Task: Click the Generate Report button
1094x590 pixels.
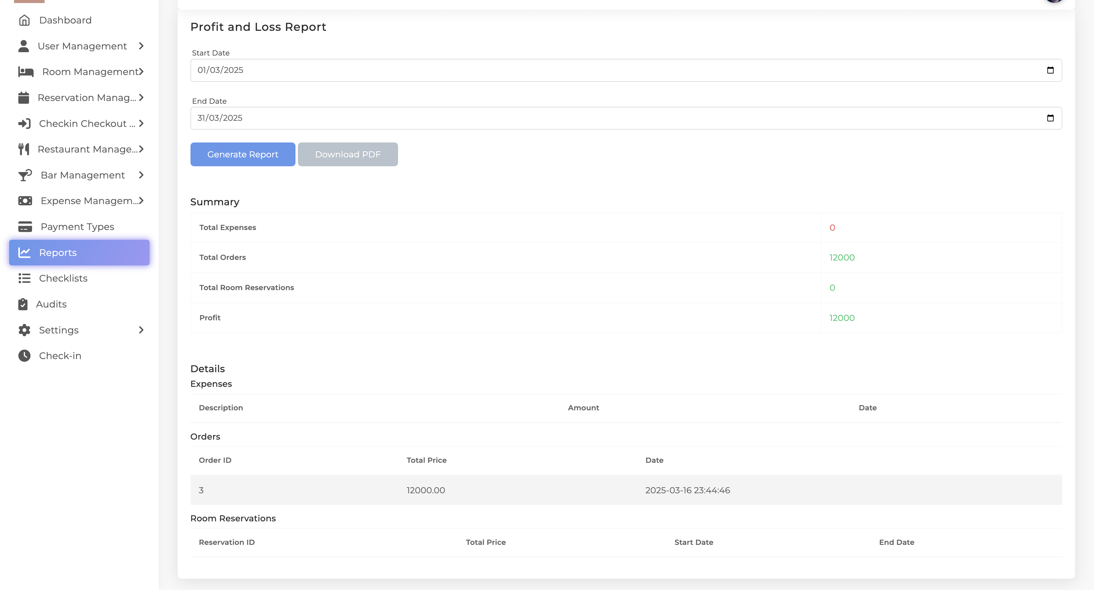Action: pos(242,154)
